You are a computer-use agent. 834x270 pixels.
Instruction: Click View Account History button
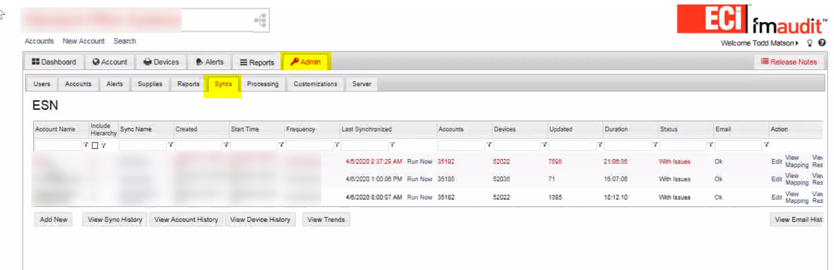(x=186, y=219)
